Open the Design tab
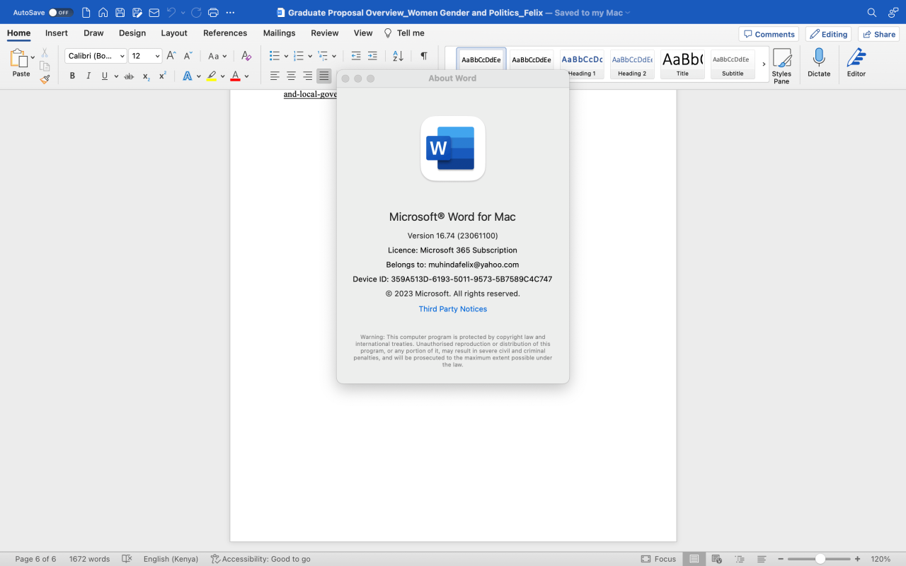Viewport: 906px width, 566px height. 132,33
